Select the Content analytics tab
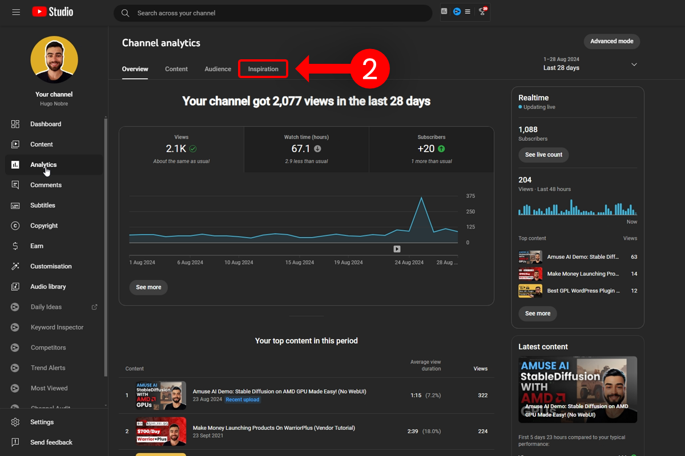685x456 pixels. 176,68
